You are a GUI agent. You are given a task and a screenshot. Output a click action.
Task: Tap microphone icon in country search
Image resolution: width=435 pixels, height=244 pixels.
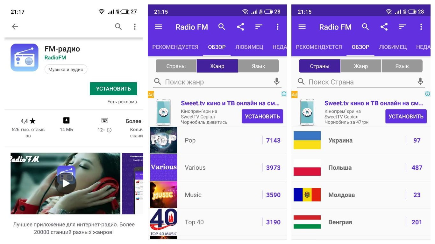pyautogui.click(x=420, y=82)
